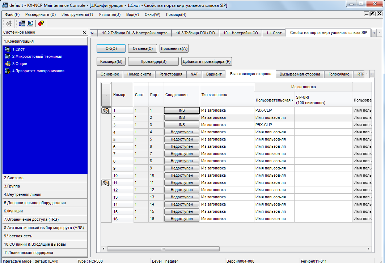The height and width of the screenshot is (263, 385).
Task: Open 4.Приоритет синхронизации item
Action: 38,71
